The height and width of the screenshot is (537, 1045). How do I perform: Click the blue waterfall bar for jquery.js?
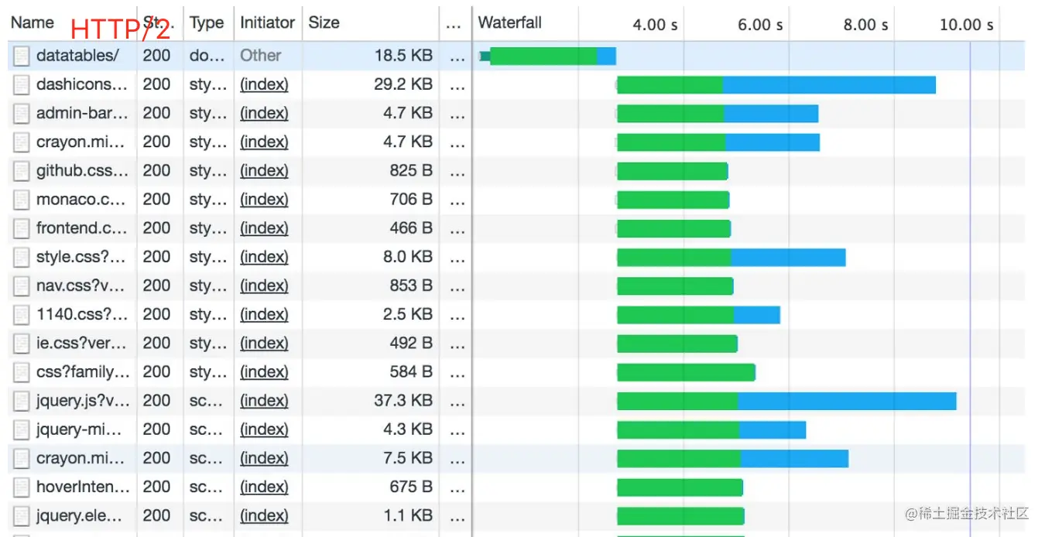click(x=846, y=401)
